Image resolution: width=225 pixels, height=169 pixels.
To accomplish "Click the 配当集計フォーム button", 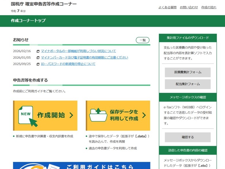I will [188, 84].
